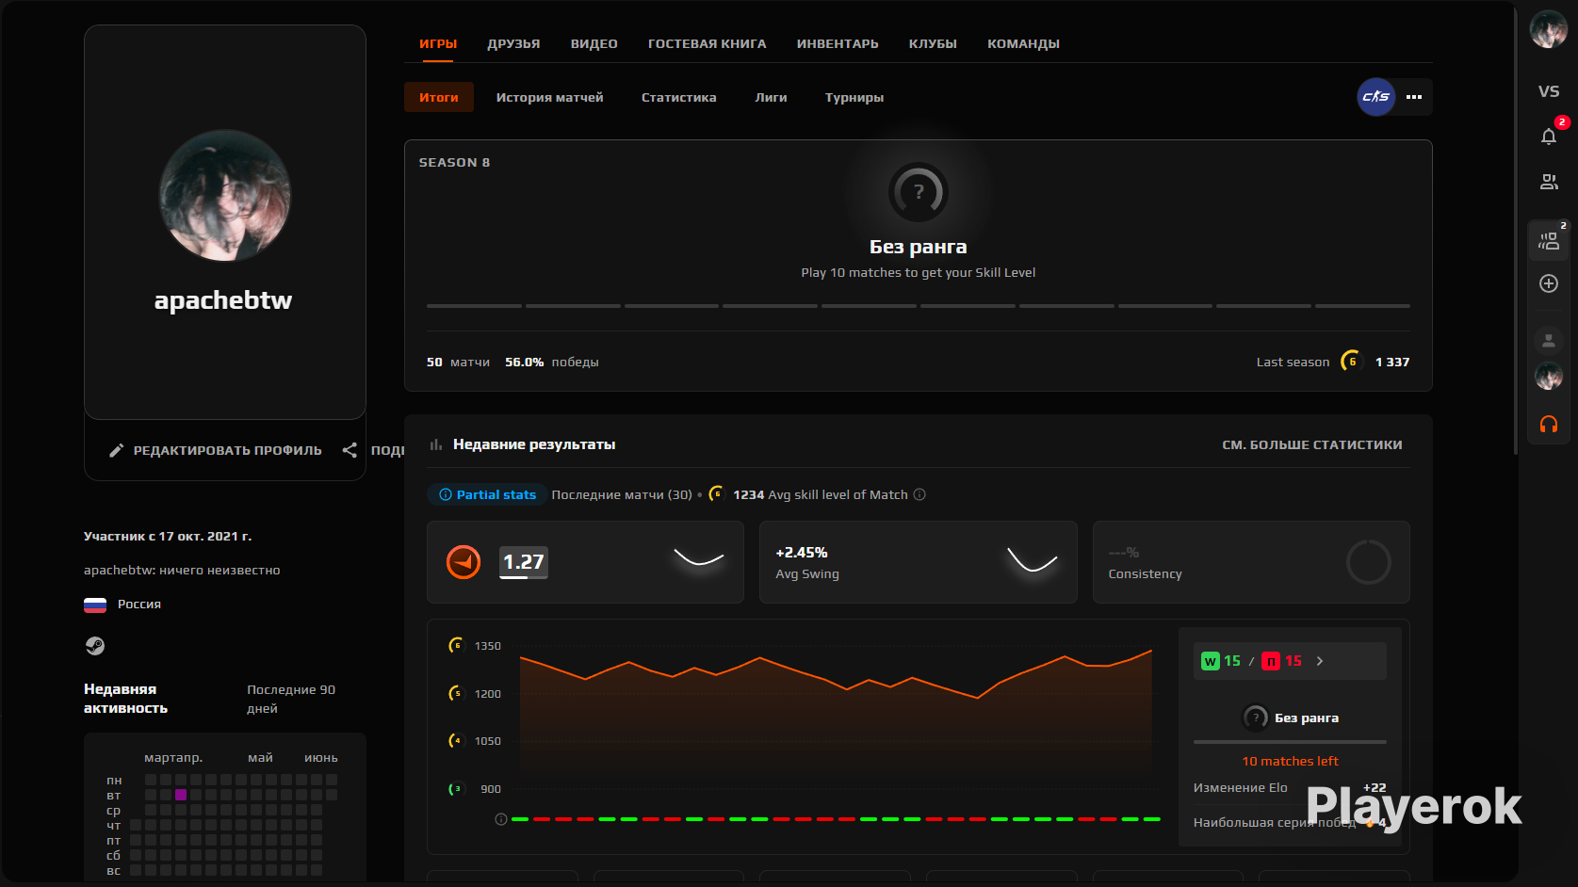Open the ГОСТЕВАЯ КНИГА tab
The height and width of the screenshot is (887, 1578).
(x=708, y=43)
